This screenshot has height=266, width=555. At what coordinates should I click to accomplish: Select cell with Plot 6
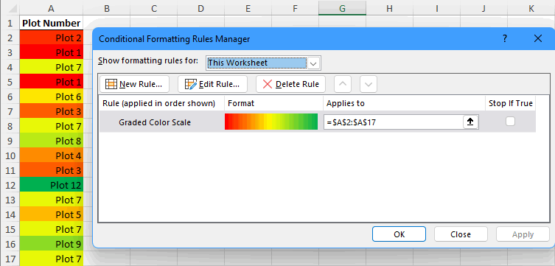[51, 97]
